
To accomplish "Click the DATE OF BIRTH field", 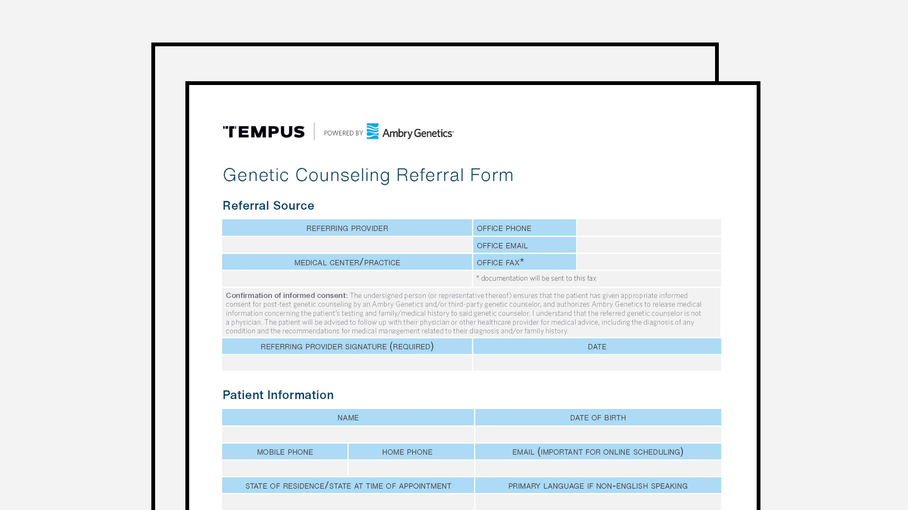I will [x=597, y=434].
